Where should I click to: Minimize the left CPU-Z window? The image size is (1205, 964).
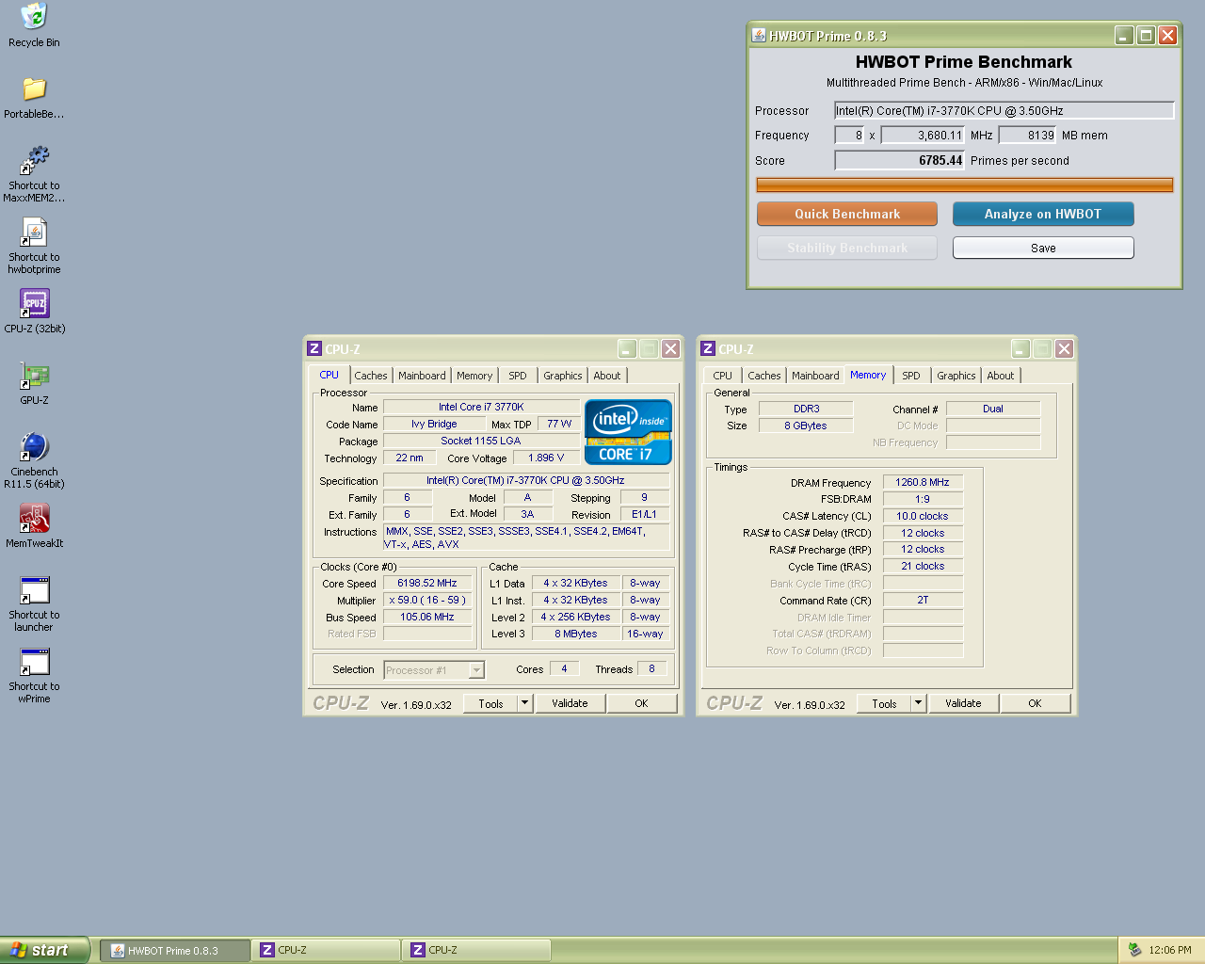click(x=627, y=348)
